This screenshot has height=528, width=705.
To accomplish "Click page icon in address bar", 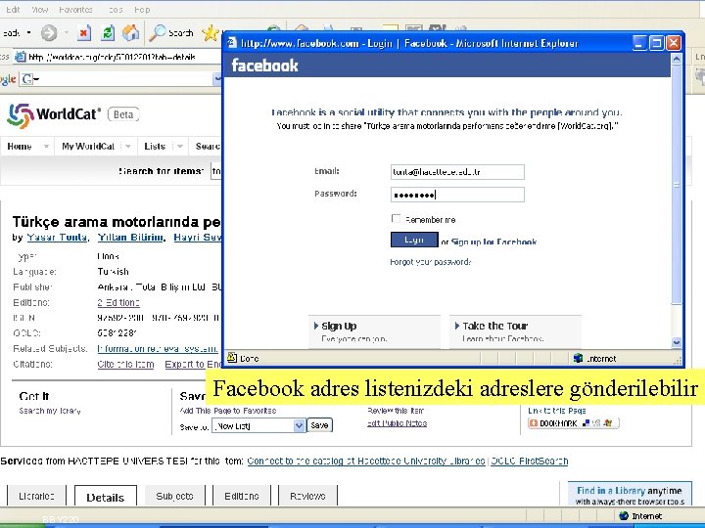I will [21, 57].
